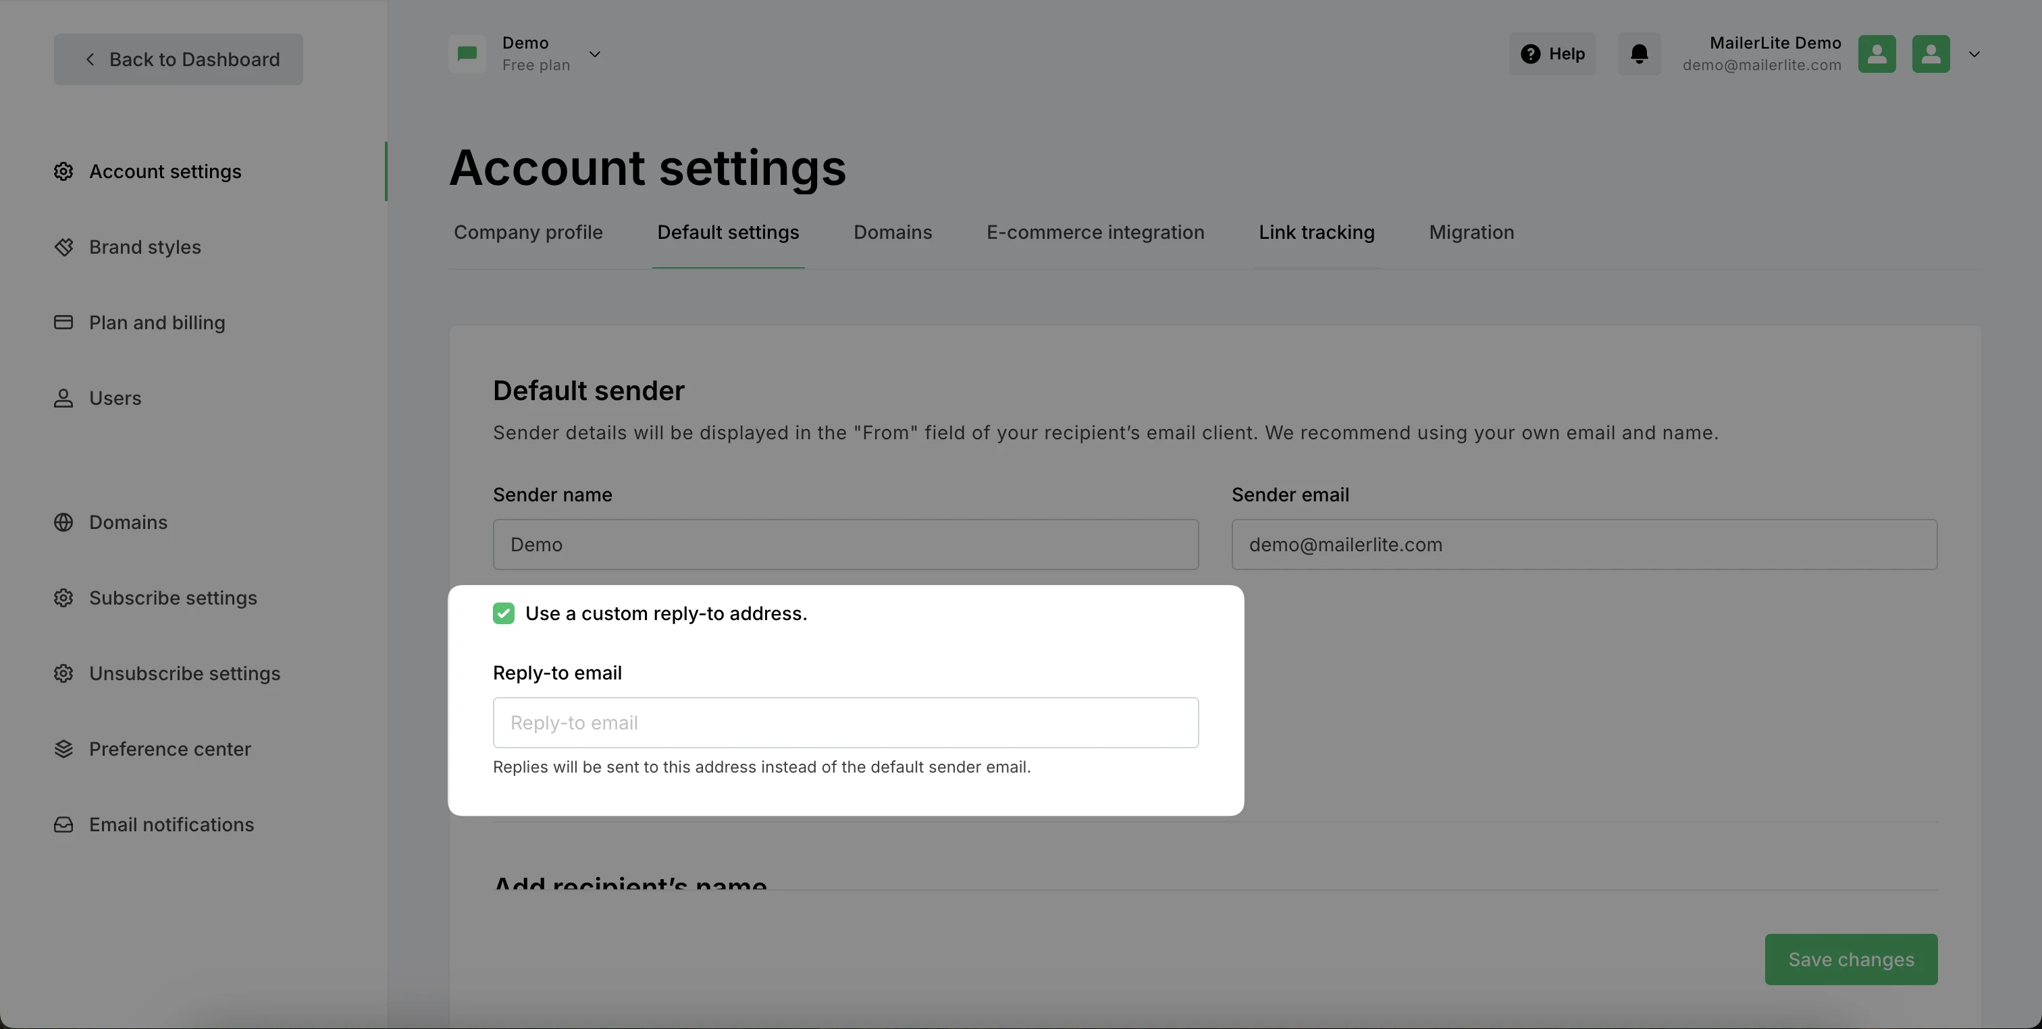Click the back arrow in Back to Dashboard
The width and height of the screenshot is (2042, 1029).
(x=90, y=59)
